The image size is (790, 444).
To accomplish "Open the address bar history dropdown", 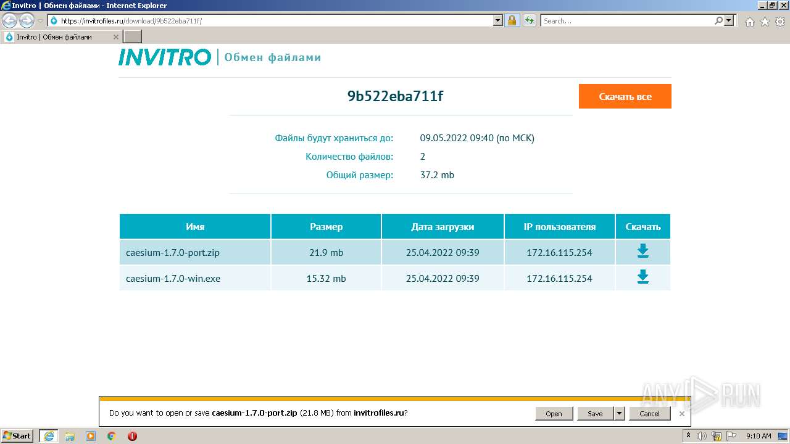I will tap(498, 20).
